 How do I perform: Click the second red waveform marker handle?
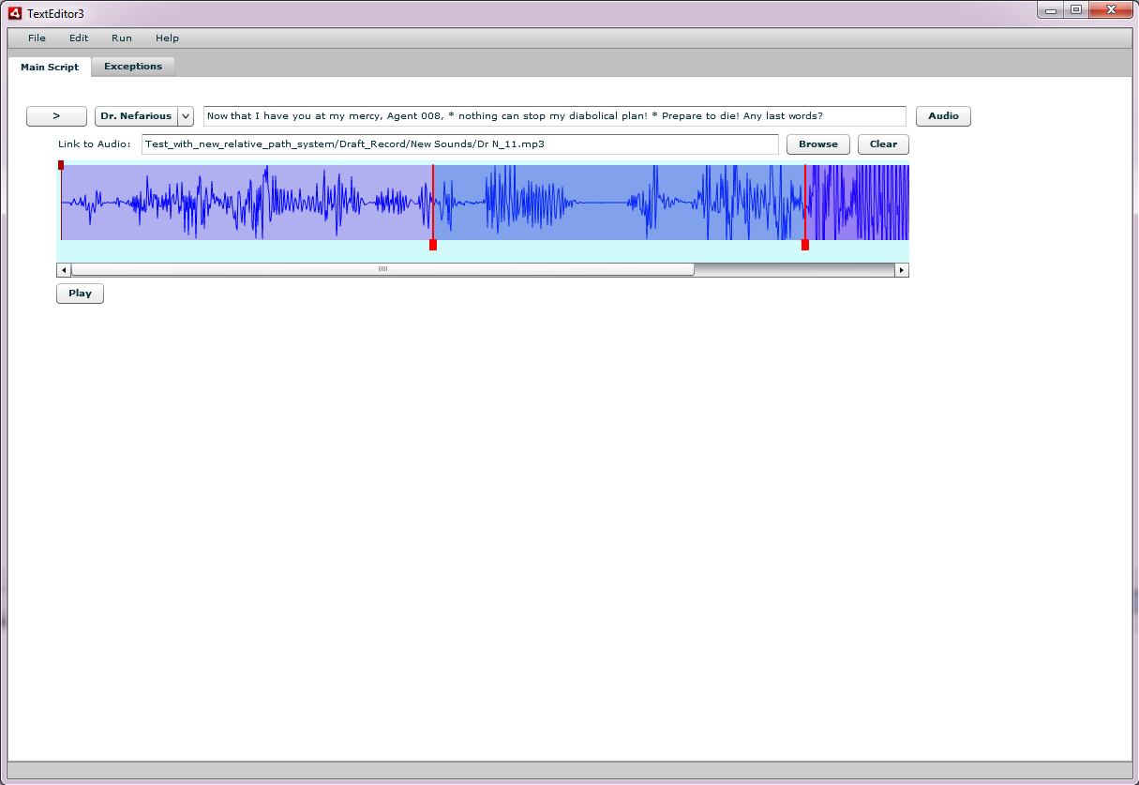coord(805,245)
